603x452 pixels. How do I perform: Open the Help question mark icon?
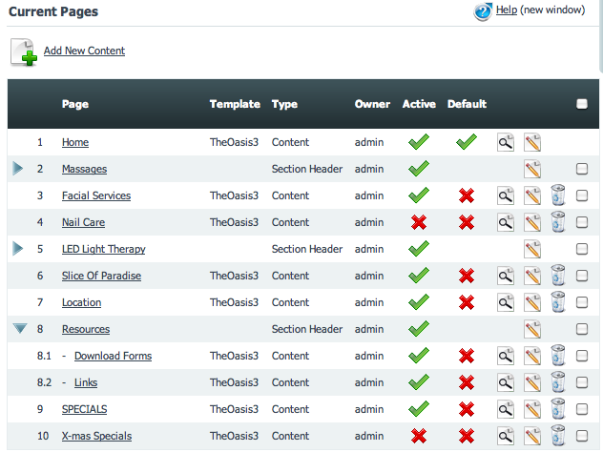coord(483,11)
